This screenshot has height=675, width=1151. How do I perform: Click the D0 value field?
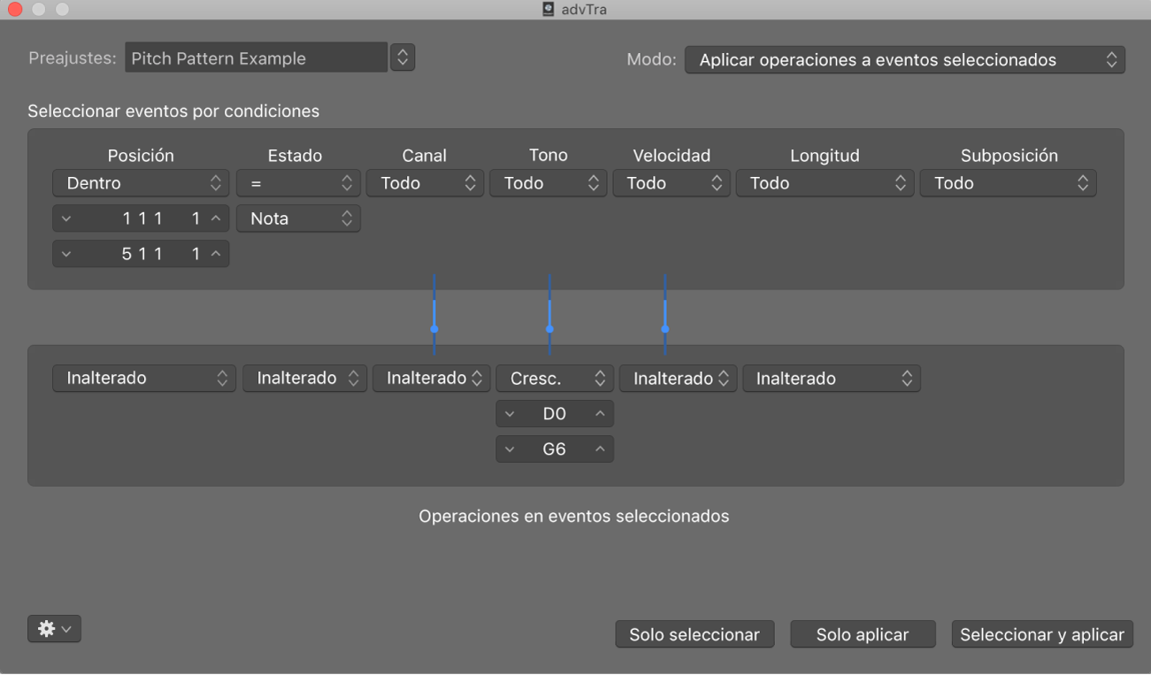coord(555,413)
